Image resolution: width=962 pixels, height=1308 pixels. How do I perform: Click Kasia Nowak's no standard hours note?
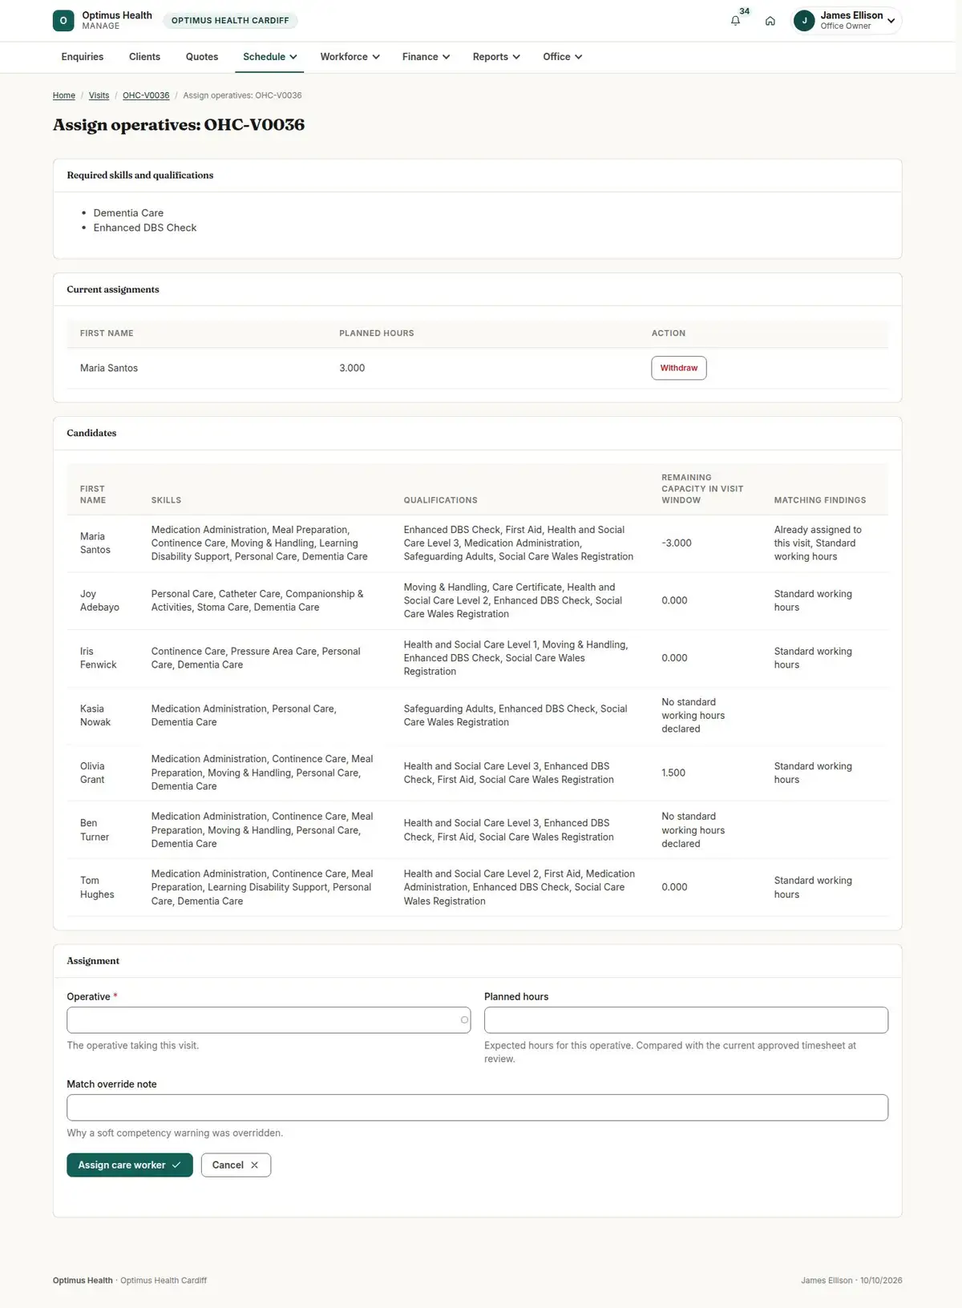click(693, 716)
